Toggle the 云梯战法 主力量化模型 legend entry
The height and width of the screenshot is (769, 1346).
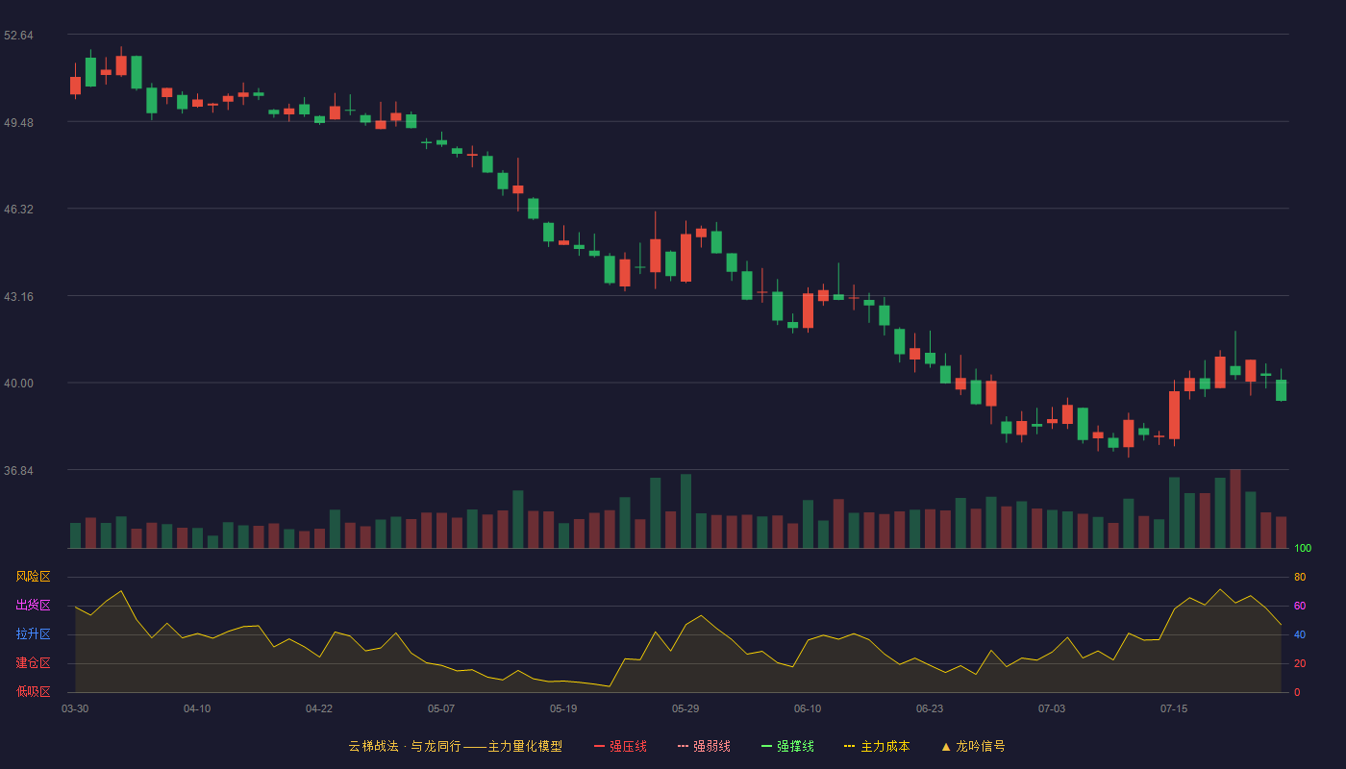[x=456, y=746]
